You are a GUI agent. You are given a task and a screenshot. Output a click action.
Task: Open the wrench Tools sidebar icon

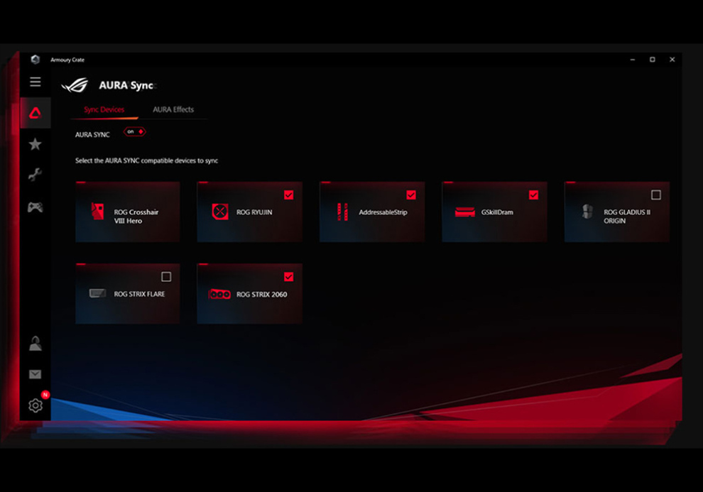35,175
